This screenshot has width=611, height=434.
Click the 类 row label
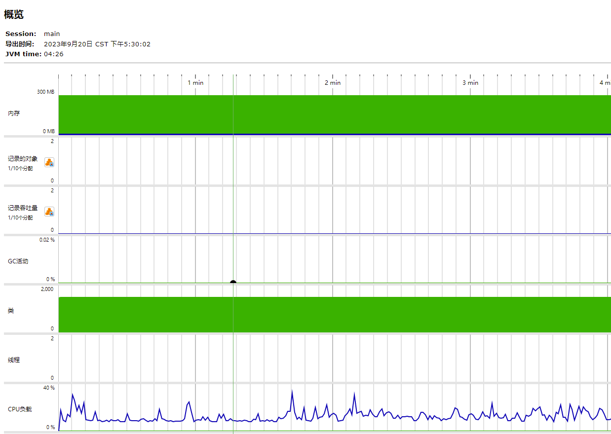[11, 311]
